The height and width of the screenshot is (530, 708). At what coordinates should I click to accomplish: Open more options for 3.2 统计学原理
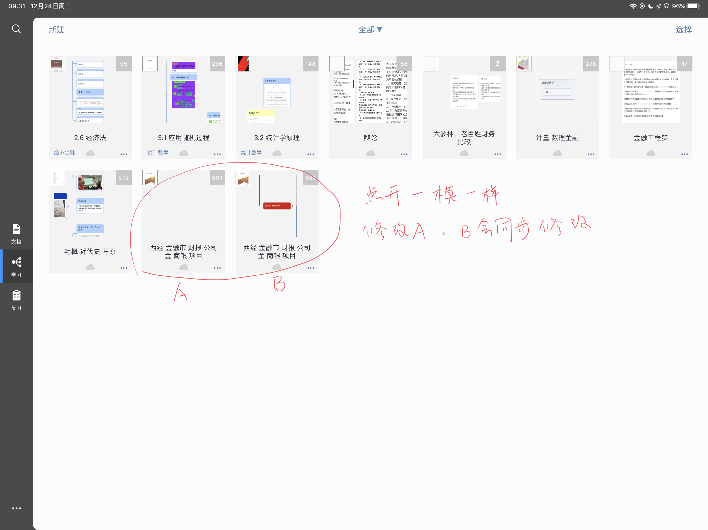coord(310,154)
